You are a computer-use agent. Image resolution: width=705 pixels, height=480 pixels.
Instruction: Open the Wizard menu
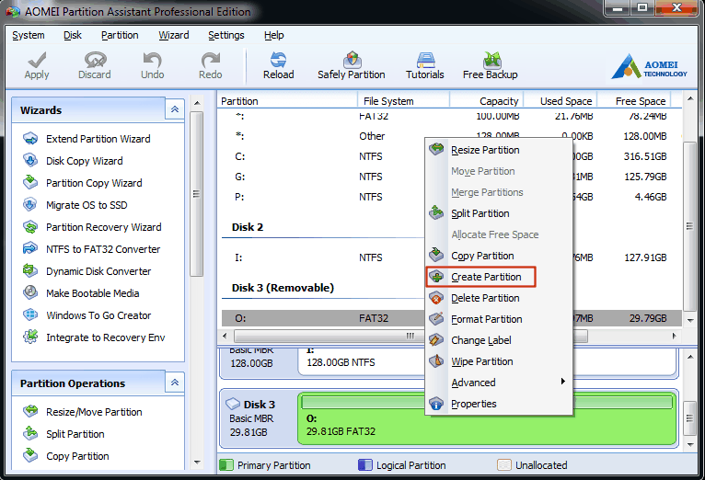coord(174,35)
